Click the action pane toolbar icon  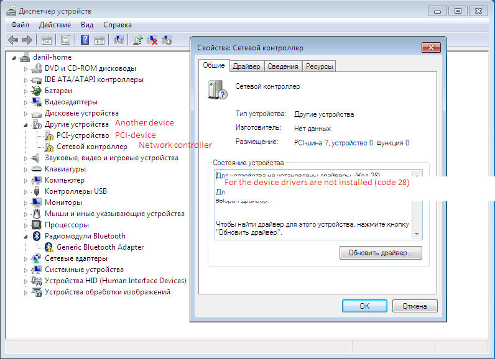point(99,40)
